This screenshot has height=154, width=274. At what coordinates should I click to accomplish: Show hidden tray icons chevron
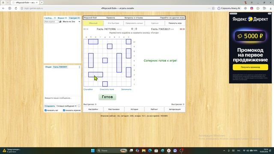coord(224,151)
